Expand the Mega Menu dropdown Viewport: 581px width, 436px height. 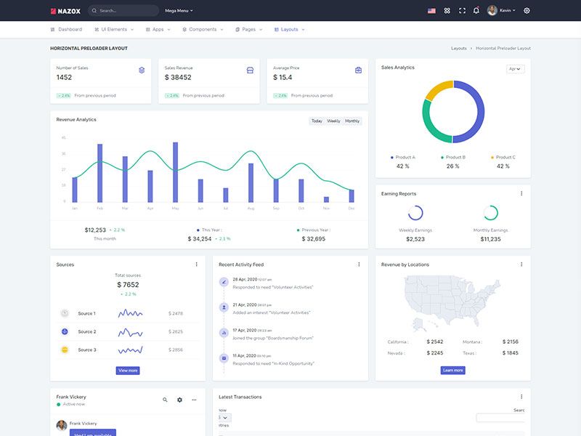tap(178, 11)
